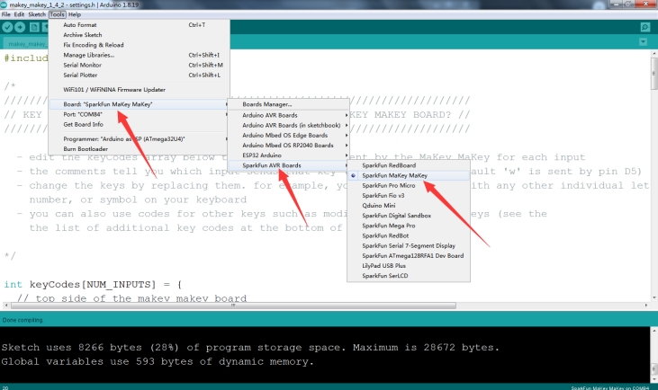This screenshot has width=658, height=390.
Task: Expand Arduino AVR Boards submenu
Action: [289, 115]
